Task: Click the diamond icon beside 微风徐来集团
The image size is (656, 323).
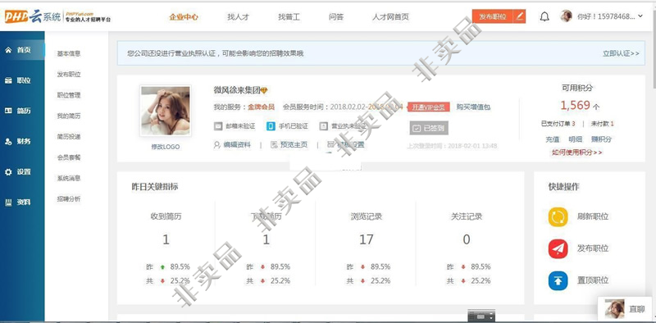Action: click(264, 90)
